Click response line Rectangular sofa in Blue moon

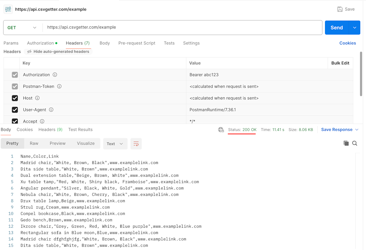coord(89,233)
